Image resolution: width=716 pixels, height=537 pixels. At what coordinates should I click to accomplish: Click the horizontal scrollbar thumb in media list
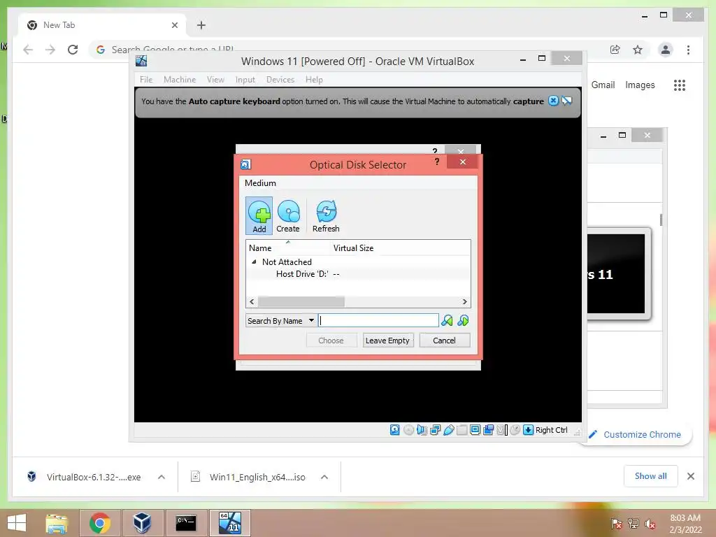(301, 301)
